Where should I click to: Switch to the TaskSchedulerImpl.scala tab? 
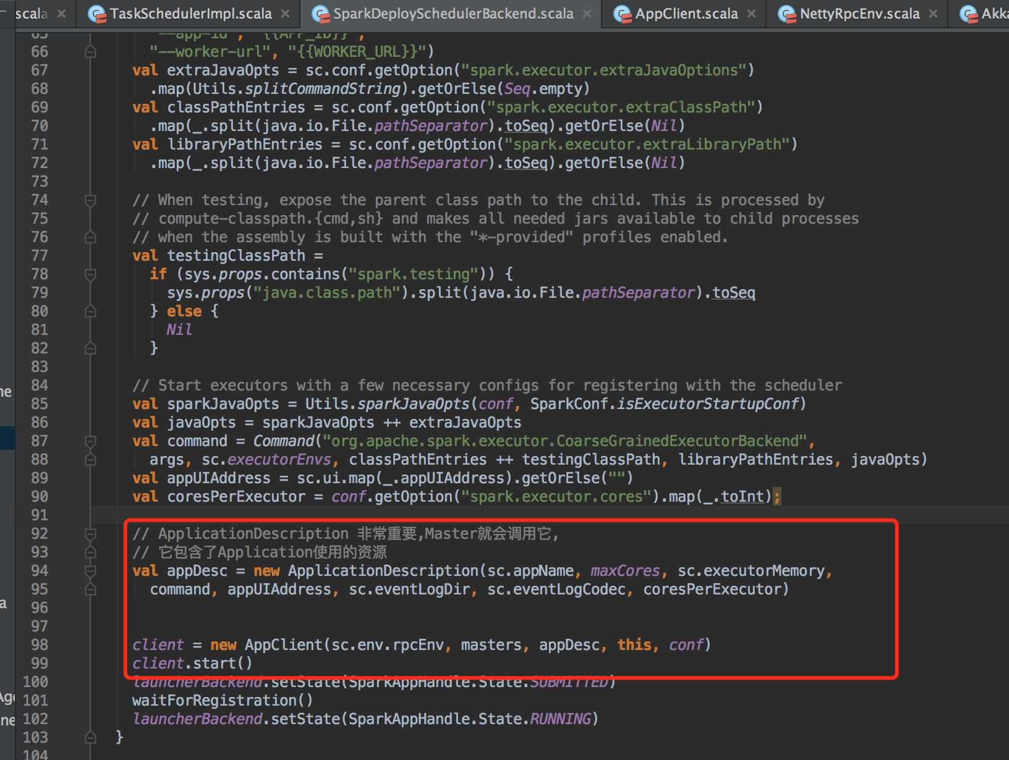[190, 14]
